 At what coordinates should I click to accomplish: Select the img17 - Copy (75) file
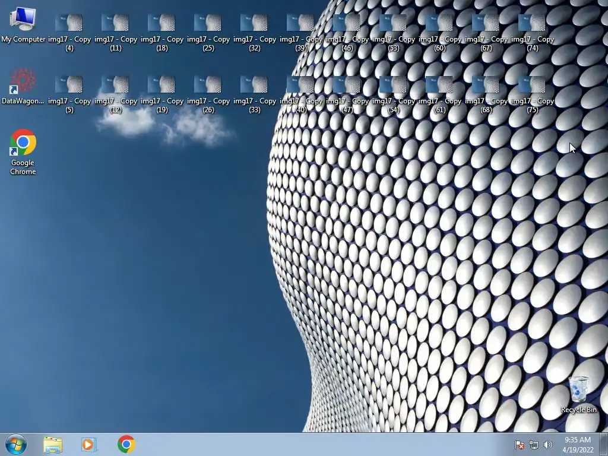(x=533, y=94)
